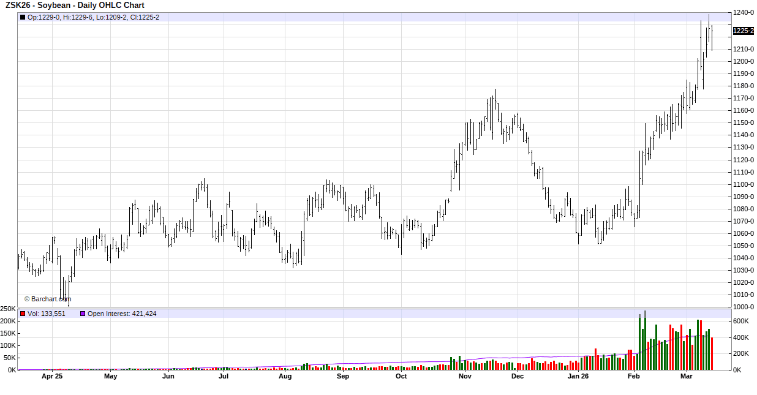Click the ZSK26 Soybean chart title
The width and height of the screenshot is (757, 395).
click(x=75, y=6)
